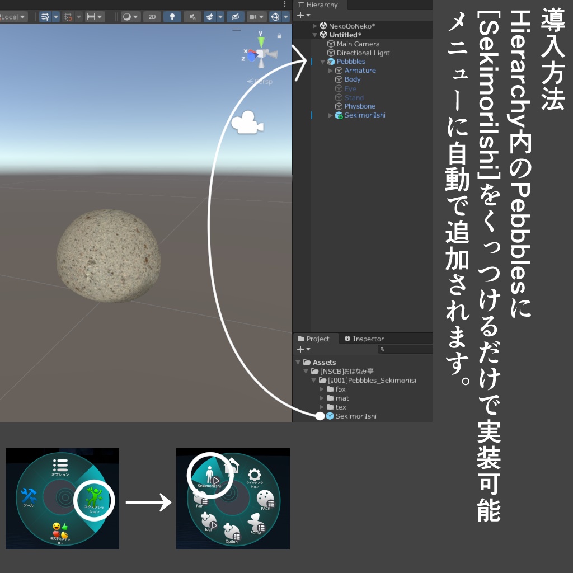Open the camera settings icon in toolbar
The image size is (573, 573).
click(252, 16)
